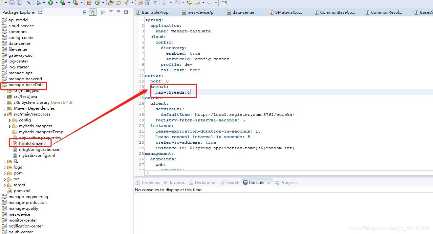This screenshot has height=234, width=433.
Task: Collapse All items in Package Explorer
Action: 85,12
